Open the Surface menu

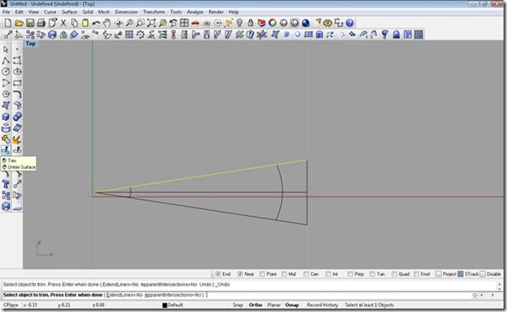[69, 12]
